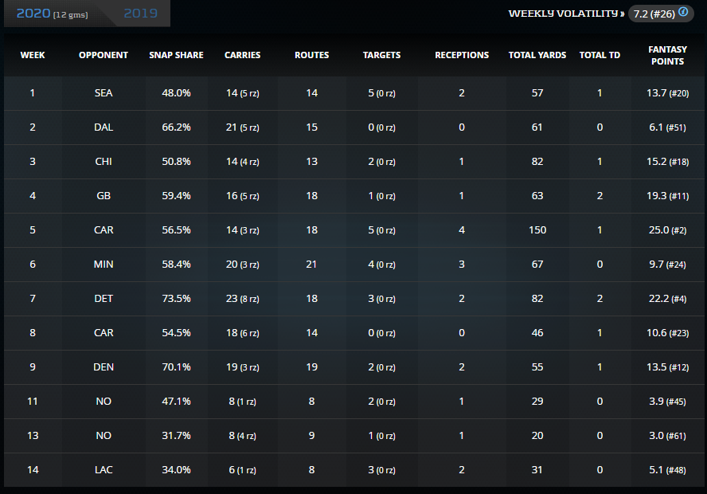Sort by Total Yards column header
This screenshot has height=494, width=707.
point(537,55)
